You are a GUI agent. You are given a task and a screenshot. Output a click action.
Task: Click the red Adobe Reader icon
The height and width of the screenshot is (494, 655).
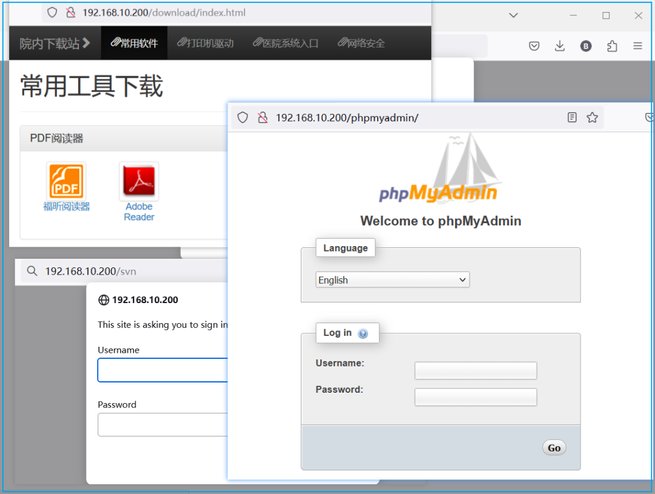(139, 181)
